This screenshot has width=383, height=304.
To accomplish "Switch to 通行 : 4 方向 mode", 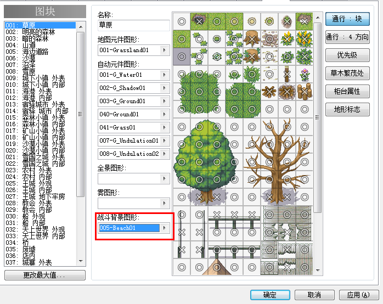I will click(347, 37).
